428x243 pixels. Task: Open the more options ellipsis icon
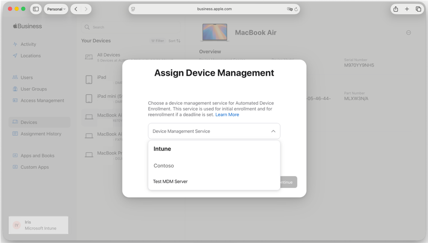(x=408, y=32)
